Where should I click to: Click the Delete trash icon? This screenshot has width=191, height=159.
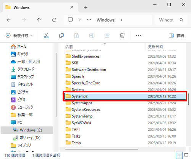(x=122, y=36)
